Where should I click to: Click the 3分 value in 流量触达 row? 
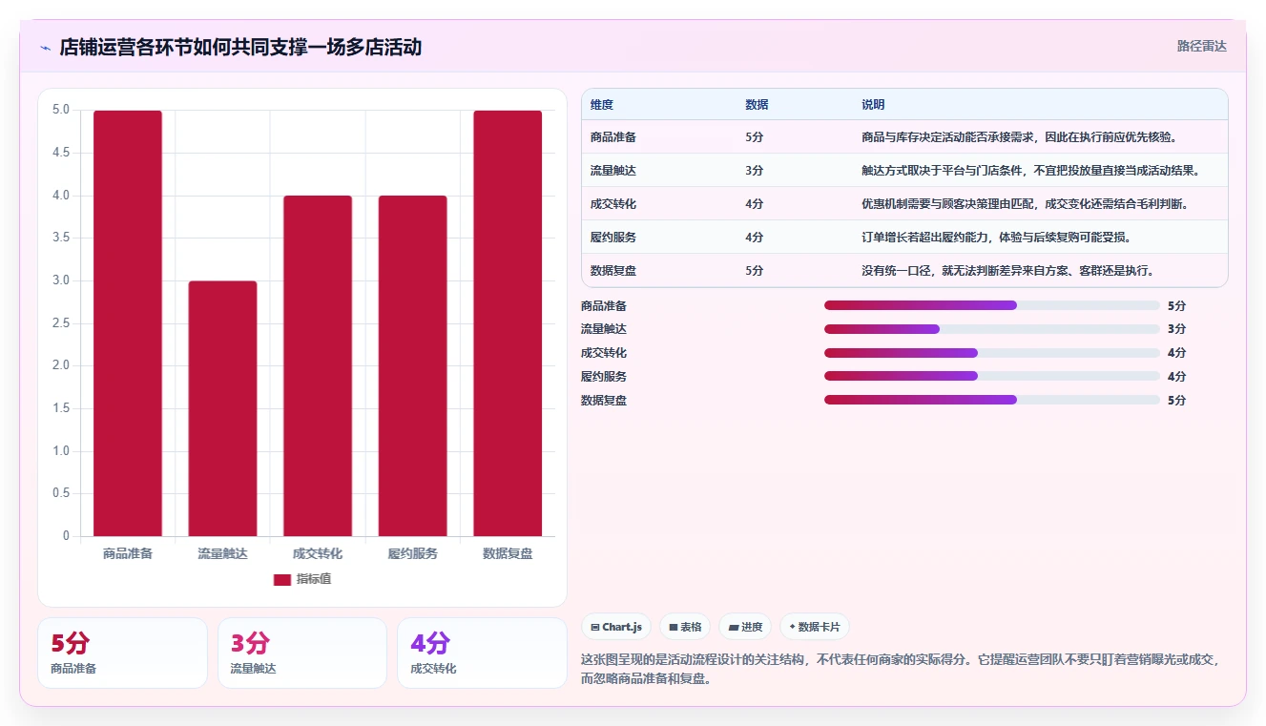coord(755,171)
